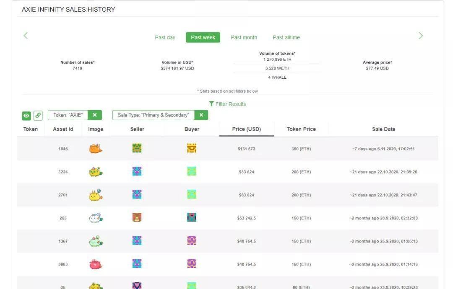
Task: Toggle the green eye visibility button
Action: 26,115
